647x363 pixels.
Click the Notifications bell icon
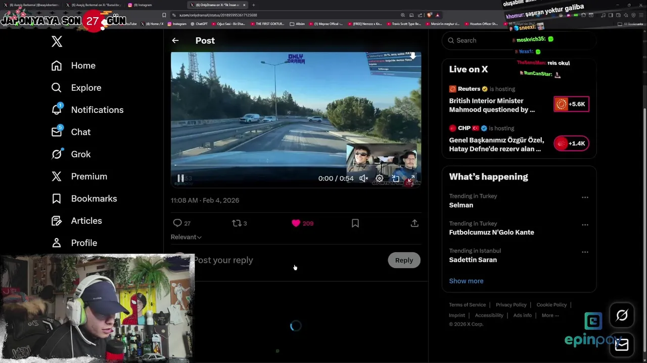[57, 110]
